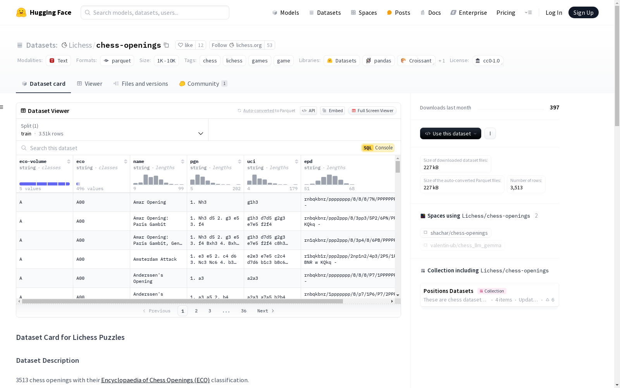The height and width of the screenshot is (388, 620).
Task: Open the Pricing page
Action: [506, 12]
